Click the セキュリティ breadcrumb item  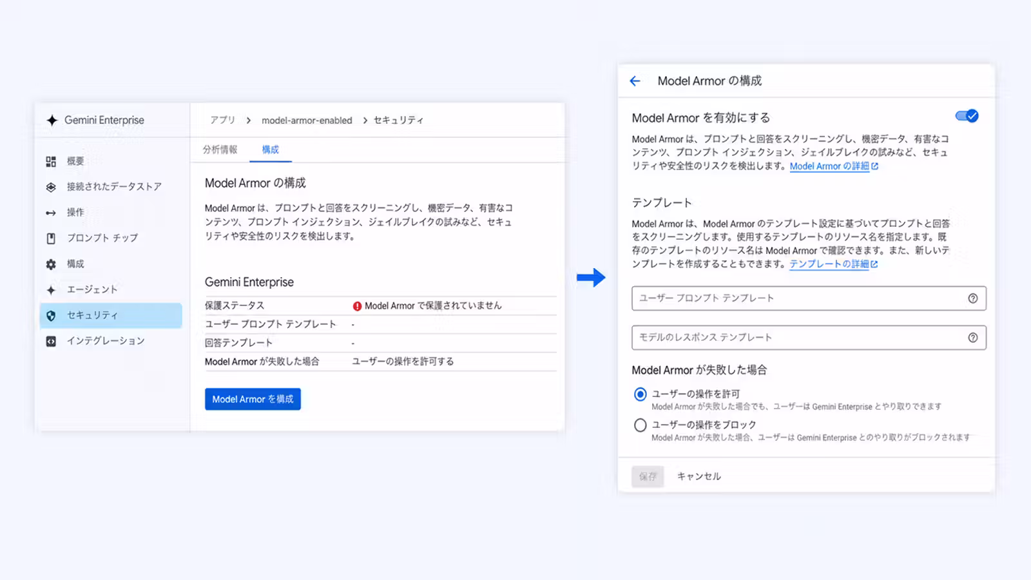pos(399,121)
